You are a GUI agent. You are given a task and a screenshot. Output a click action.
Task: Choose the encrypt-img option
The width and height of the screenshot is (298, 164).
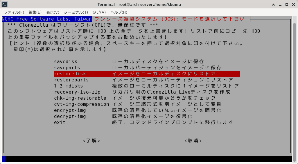point(70,110)
